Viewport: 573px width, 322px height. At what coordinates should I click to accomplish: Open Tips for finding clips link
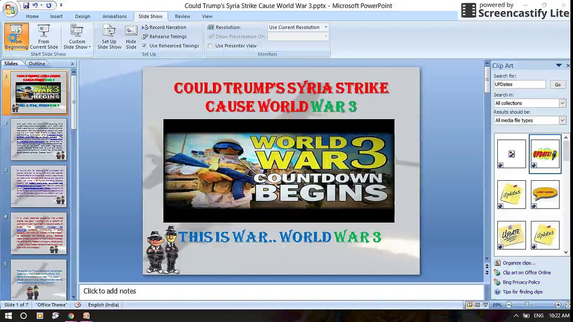tap(523, 292)
